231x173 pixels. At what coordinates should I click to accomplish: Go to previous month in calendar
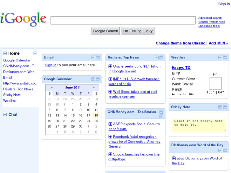52,88
